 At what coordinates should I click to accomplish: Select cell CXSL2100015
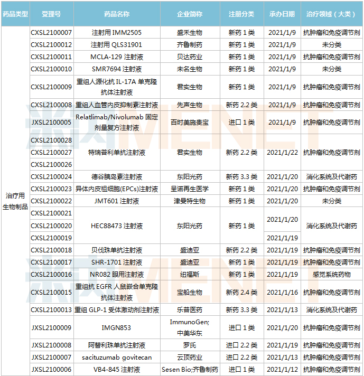click(x=52, y=293)
